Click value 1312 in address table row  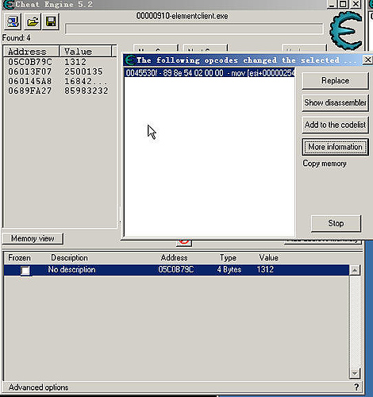coord(265,269)
